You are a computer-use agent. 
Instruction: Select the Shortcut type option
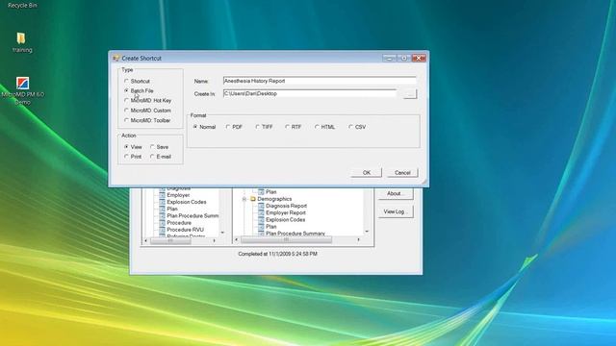137,81
